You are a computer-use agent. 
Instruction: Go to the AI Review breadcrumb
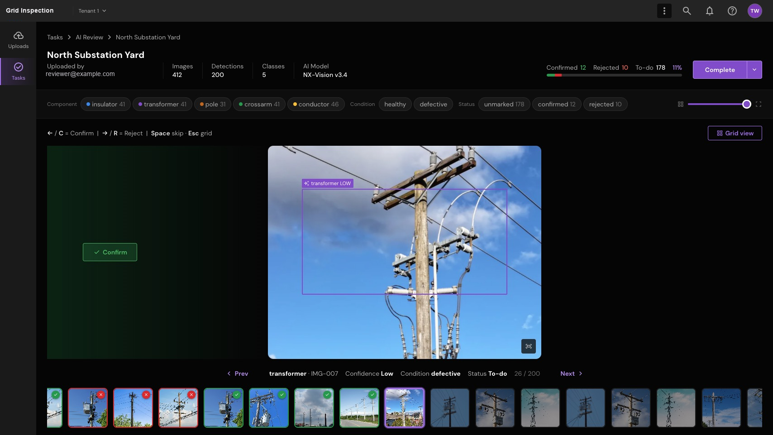pos(89,37)
